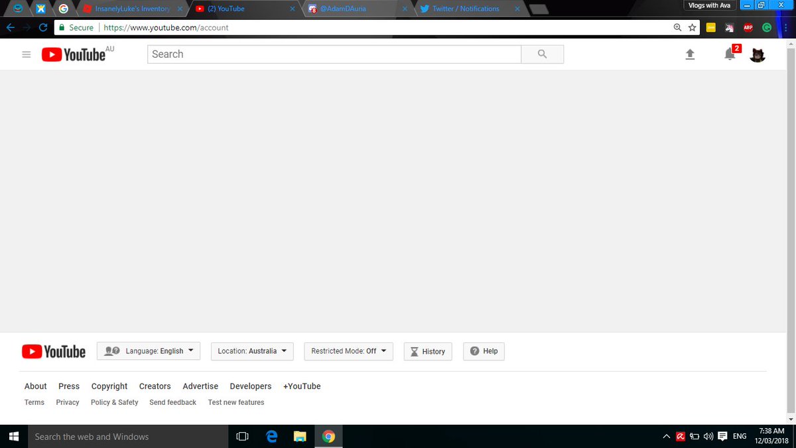Open the Restricted Mode: Off dropdown
Viewport: 796px width, 448px height.
point(348,351)
